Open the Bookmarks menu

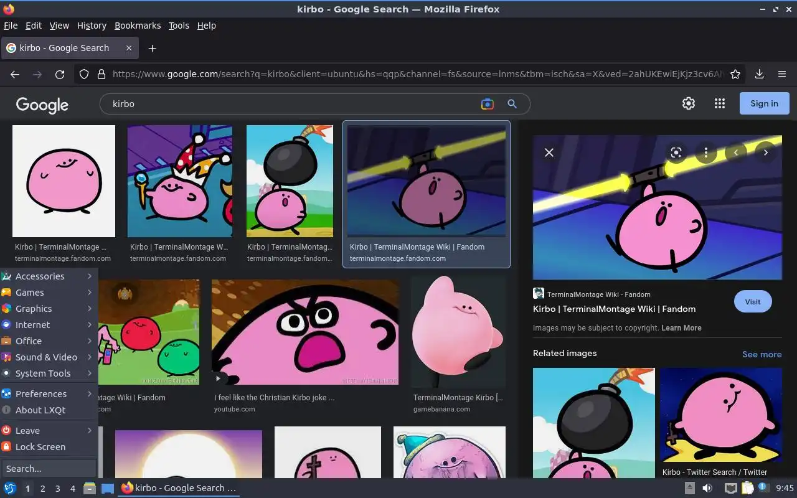[138, 26]
